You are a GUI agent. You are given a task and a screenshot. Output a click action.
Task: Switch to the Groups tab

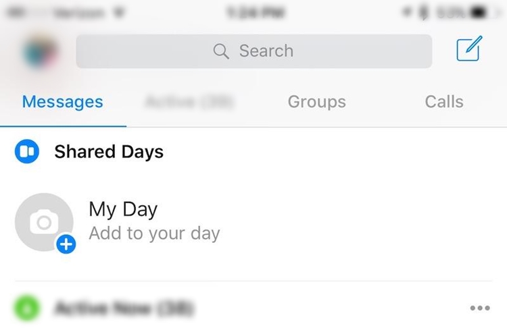coord(317,102)
